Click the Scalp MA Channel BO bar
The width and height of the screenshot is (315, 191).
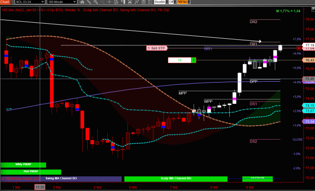point(176,179)
